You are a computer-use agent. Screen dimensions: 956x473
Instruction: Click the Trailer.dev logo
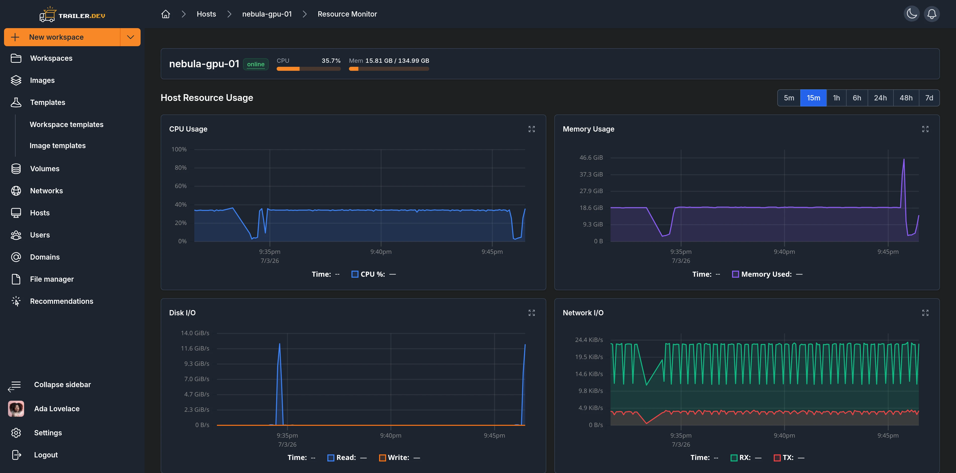pos(72,15)
